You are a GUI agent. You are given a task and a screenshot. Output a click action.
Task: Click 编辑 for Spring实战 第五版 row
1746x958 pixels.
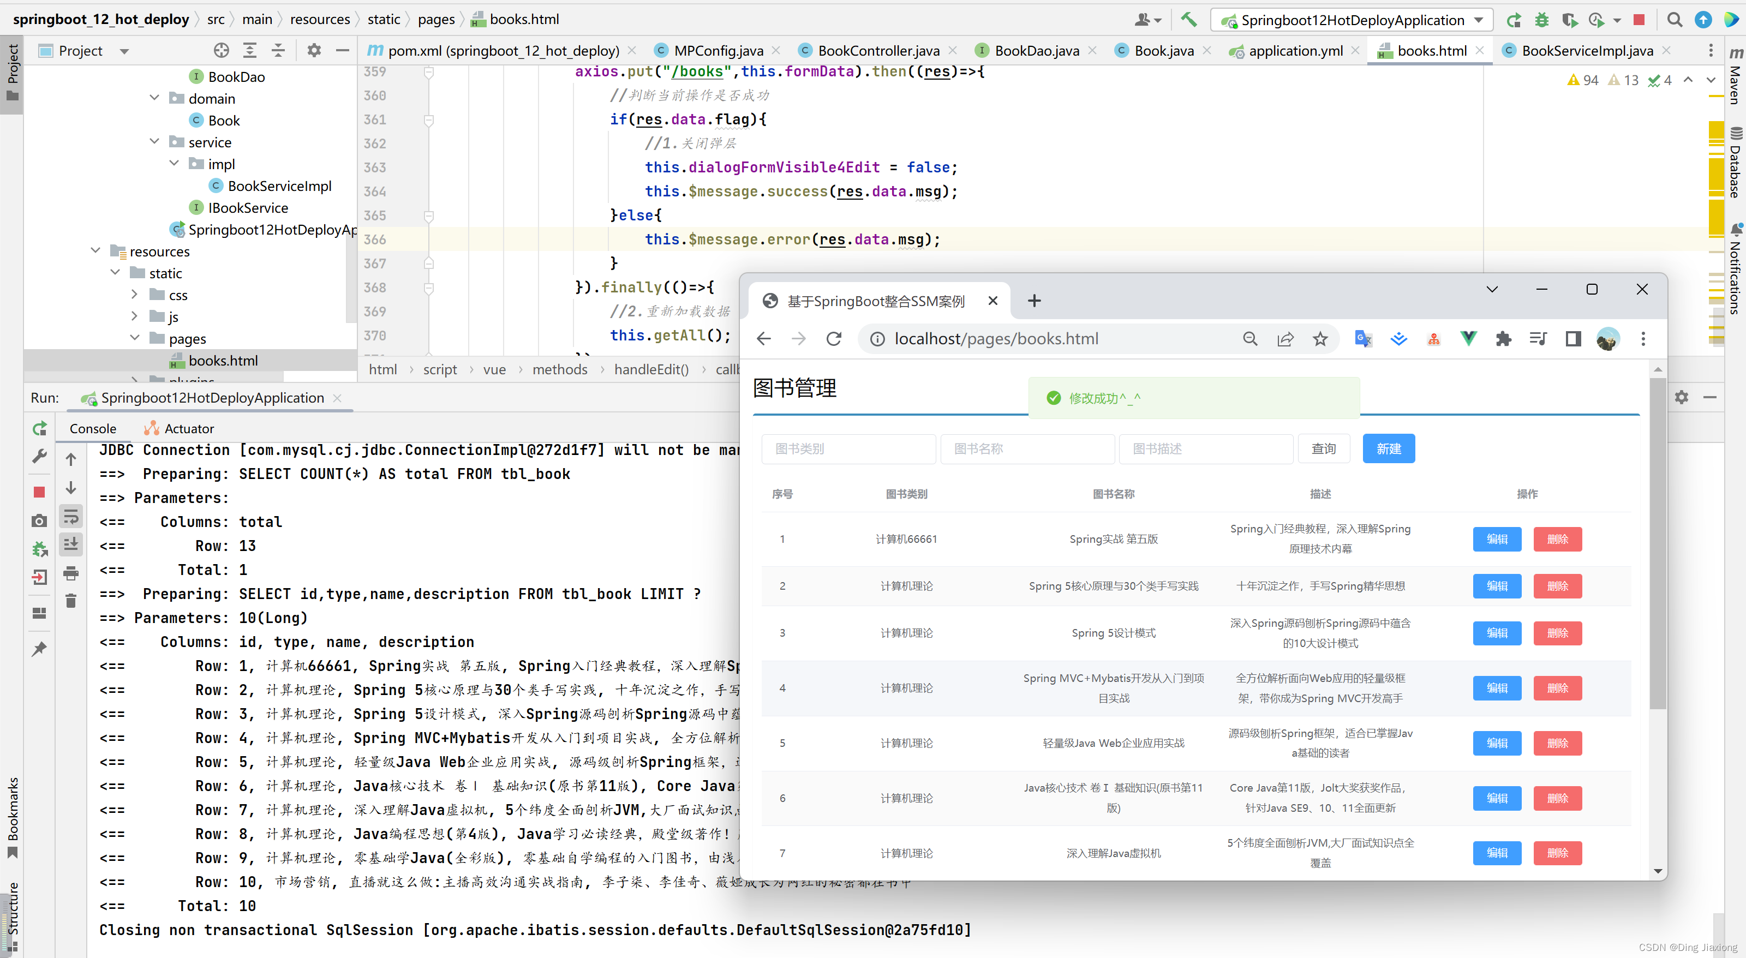click(x=1497, y=540)
